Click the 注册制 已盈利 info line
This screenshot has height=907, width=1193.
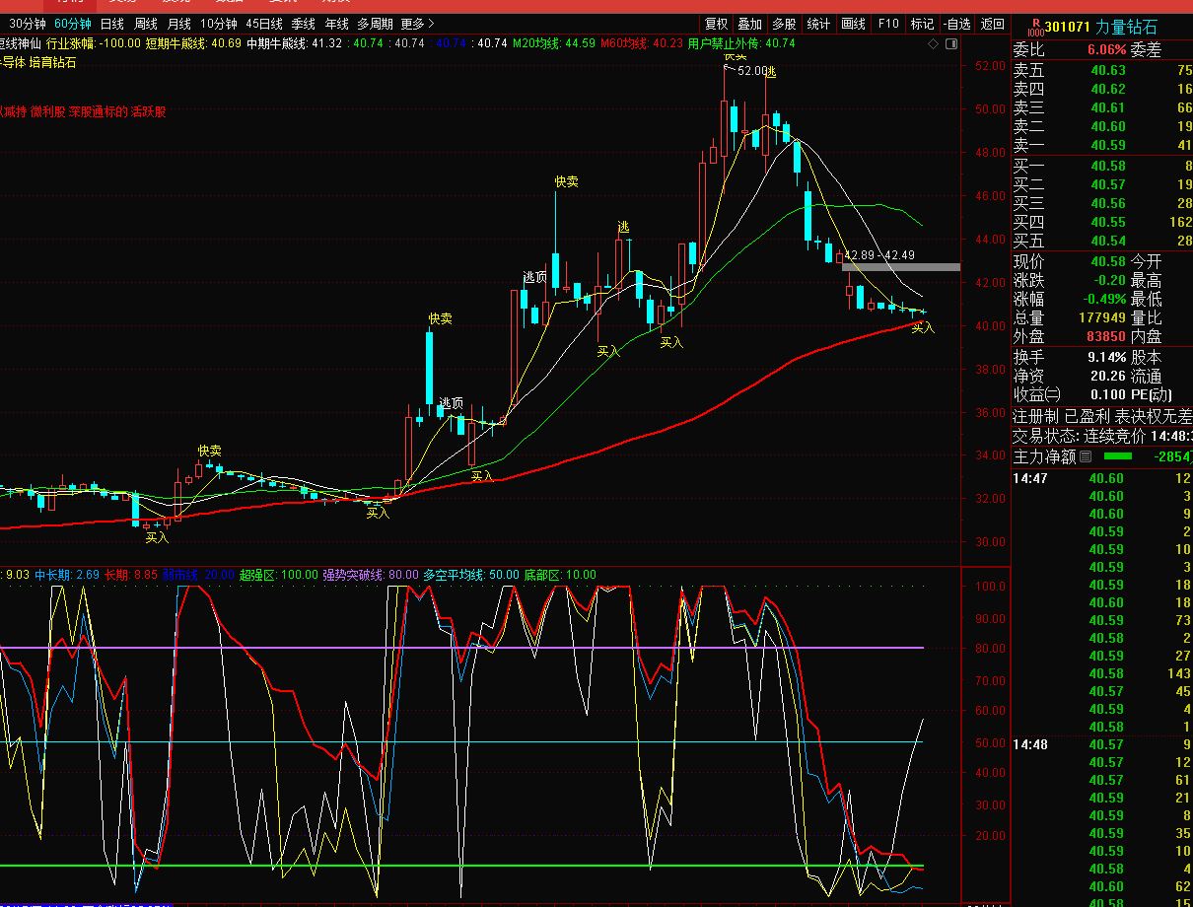(1102, 417)
